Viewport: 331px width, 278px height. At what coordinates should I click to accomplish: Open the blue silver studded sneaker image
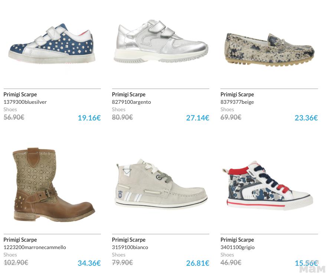[52, 44]
